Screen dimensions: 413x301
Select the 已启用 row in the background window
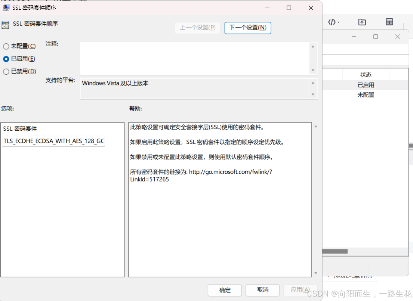point(366,85)
